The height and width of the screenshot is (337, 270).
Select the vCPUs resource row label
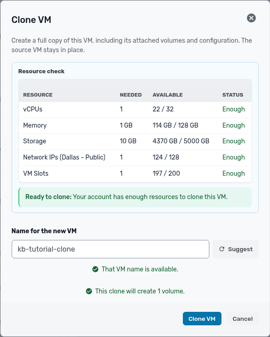tap(33, 109)
